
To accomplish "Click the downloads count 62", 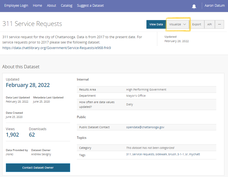I will pos(32,135).
